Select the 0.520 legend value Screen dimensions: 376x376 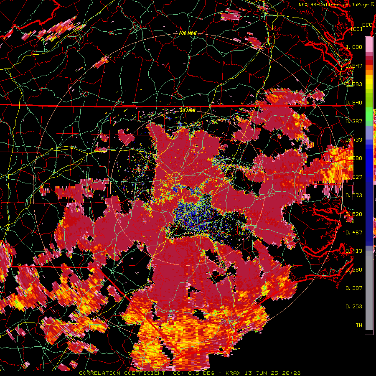(354, 214)
